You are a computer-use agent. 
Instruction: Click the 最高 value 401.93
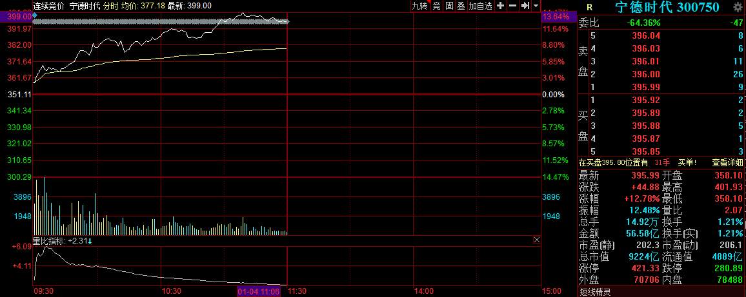point(729,187)
